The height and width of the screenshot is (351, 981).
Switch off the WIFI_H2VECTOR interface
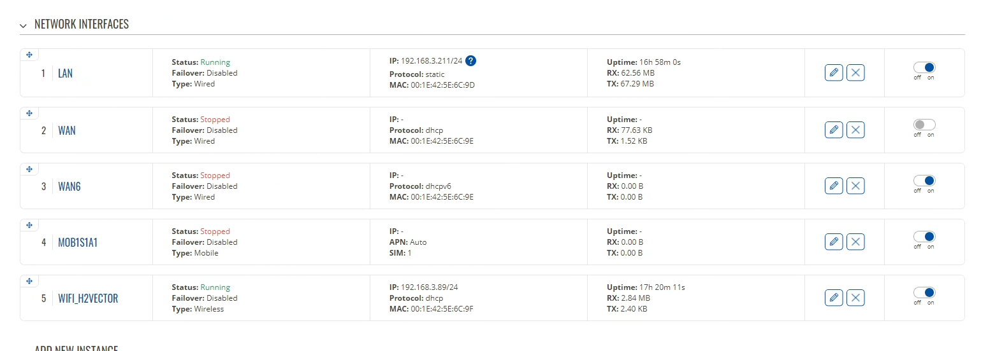(x=924, y=292)
